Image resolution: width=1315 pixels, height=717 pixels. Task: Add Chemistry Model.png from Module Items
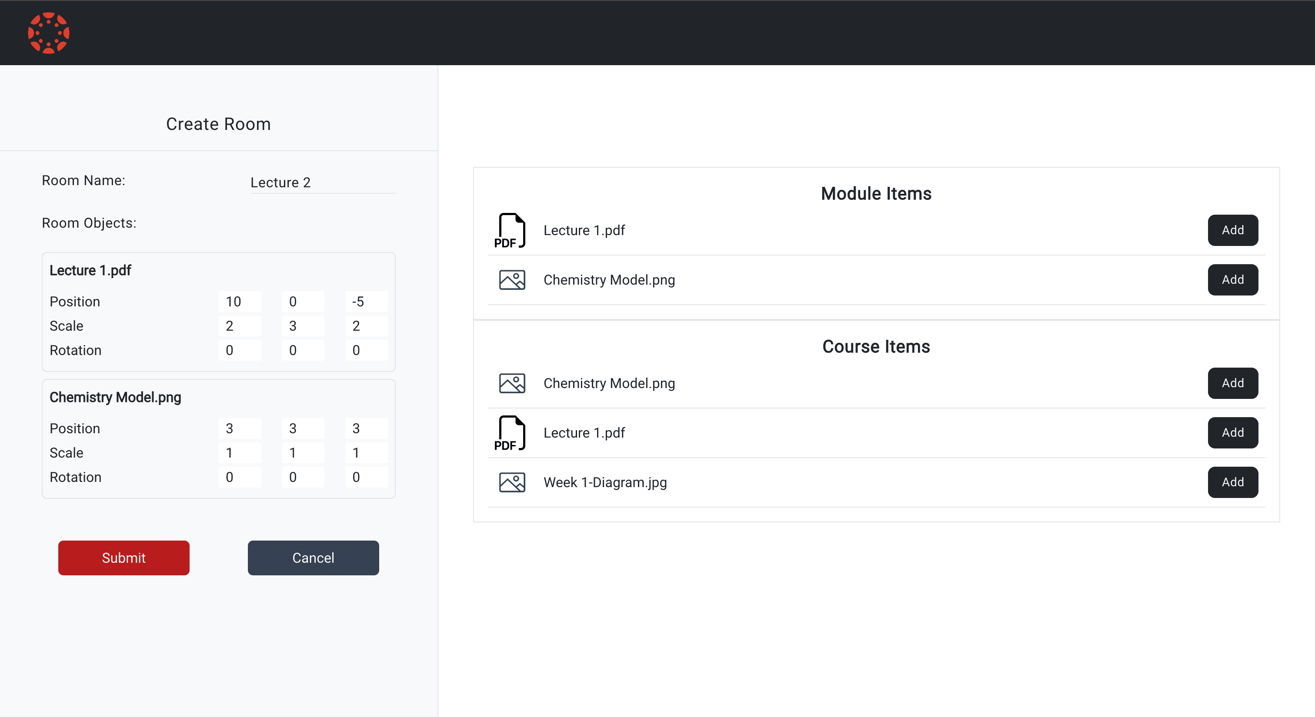[1232, 279]
